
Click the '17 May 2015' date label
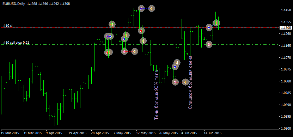click(x=146, y=133)
